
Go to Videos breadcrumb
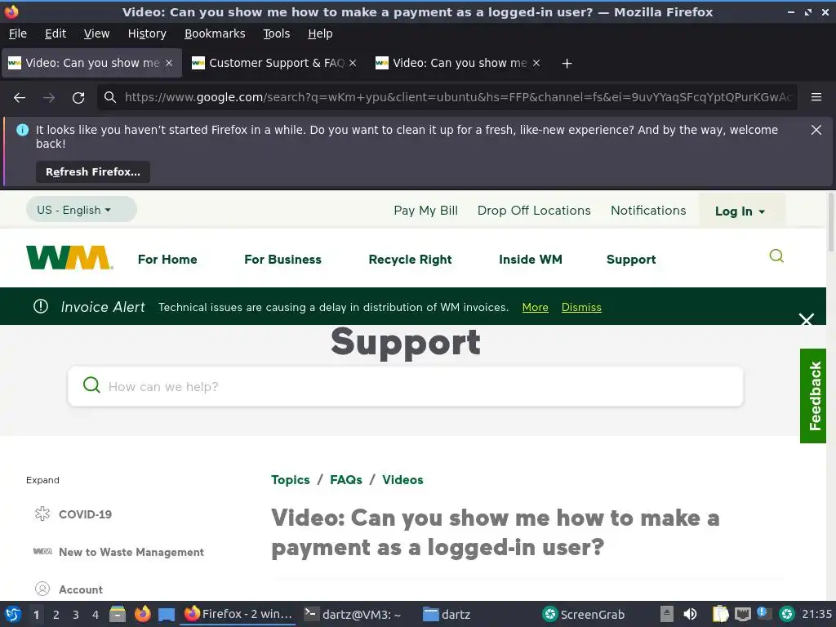(x=402, y=480)
